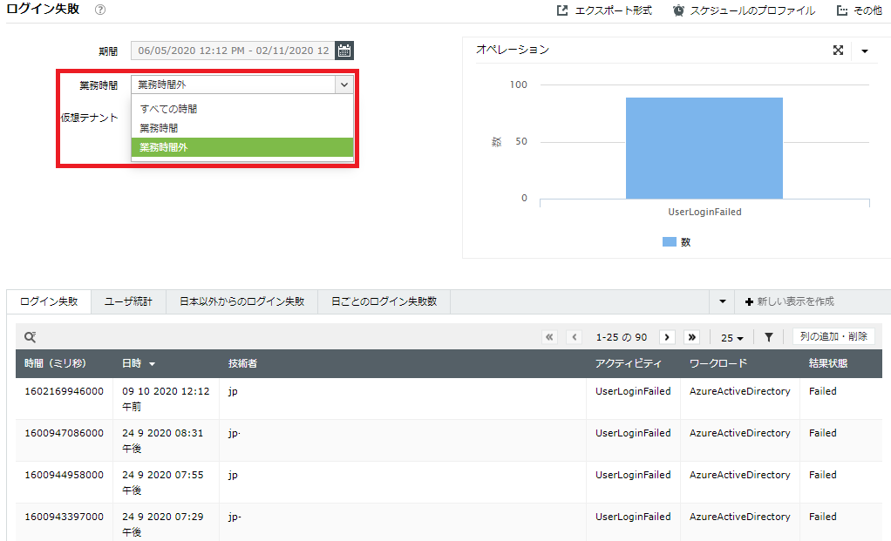891x541 pixels.
Task: Click the 技術者 column header
Action: coord(242,363)
